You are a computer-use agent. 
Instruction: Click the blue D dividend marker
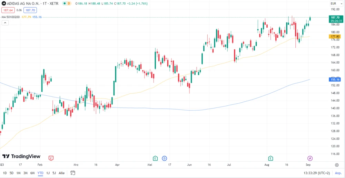coord(164,158)
